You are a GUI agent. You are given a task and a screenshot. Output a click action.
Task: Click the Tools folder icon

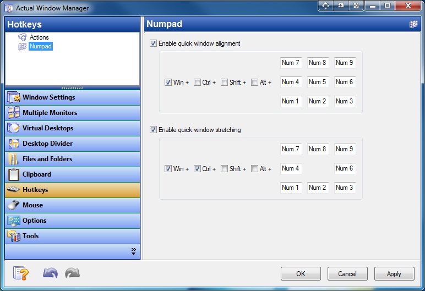tap(14, 236)
